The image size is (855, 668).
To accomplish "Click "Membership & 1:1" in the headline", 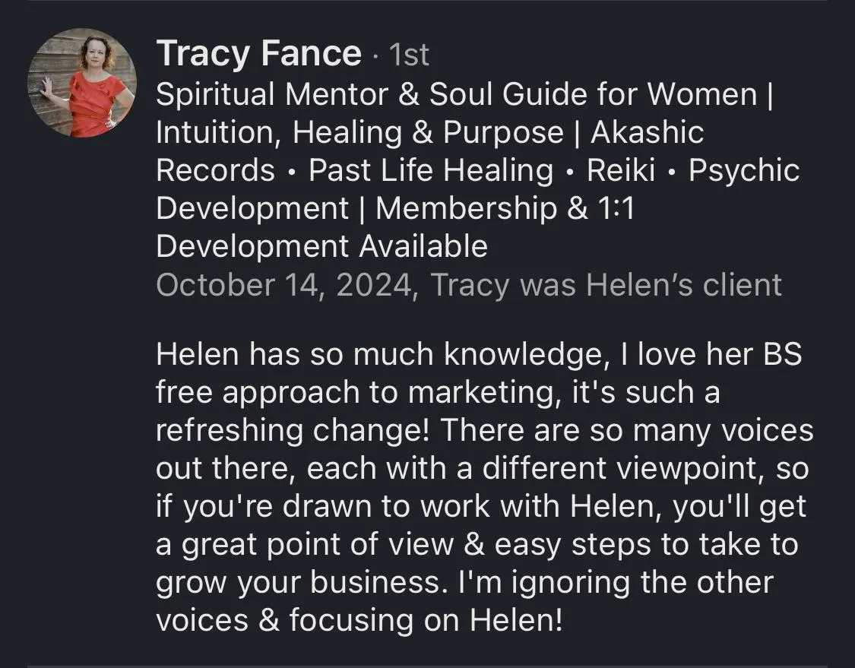I will 505,208.
